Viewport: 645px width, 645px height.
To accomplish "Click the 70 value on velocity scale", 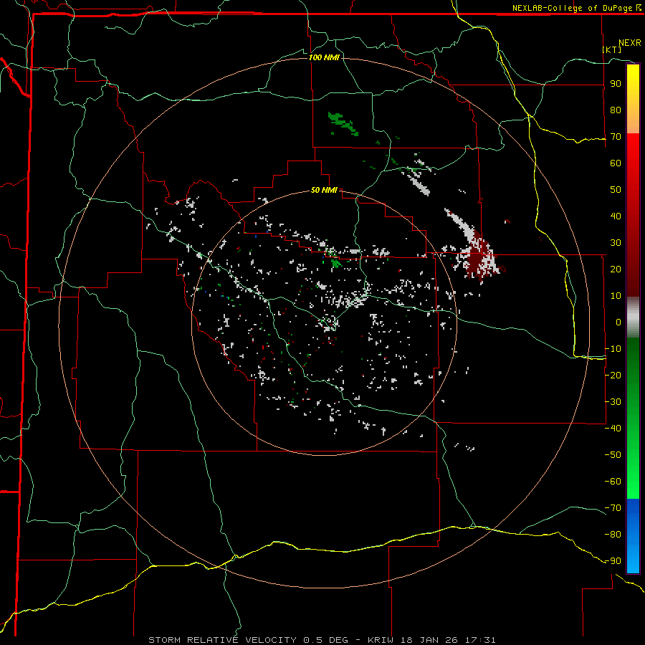I will tap(616, 137).
